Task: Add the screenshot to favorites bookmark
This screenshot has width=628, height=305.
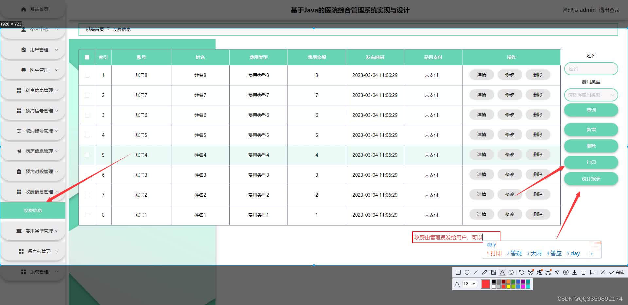Action: pyautogui.click(x=592, y=272)
